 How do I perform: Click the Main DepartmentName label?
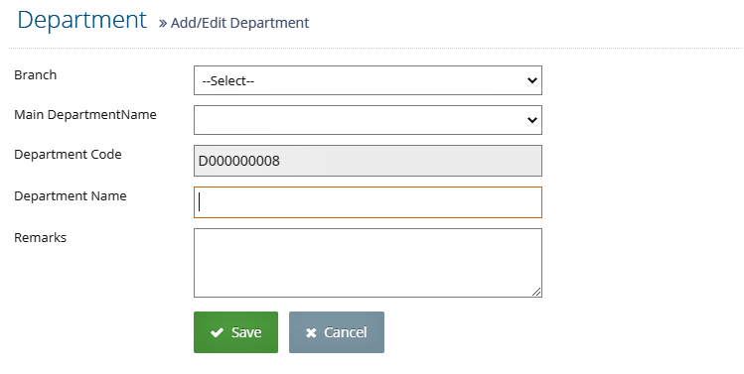pyautogui.click(x=85, y=115)
